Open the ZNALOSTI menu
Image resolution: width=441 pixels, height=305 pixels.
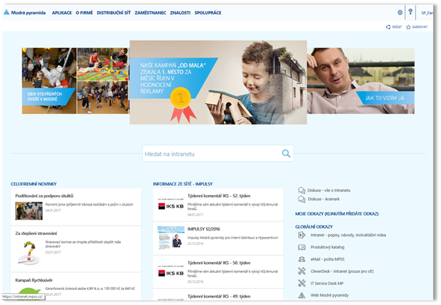click(x=180, y=12)
